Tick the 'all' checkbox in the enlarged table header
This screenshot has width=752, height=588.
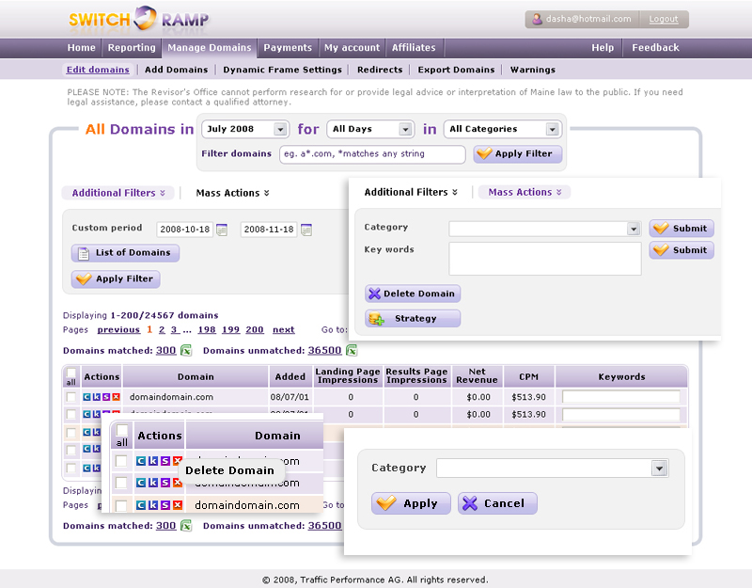coord(122,430)
